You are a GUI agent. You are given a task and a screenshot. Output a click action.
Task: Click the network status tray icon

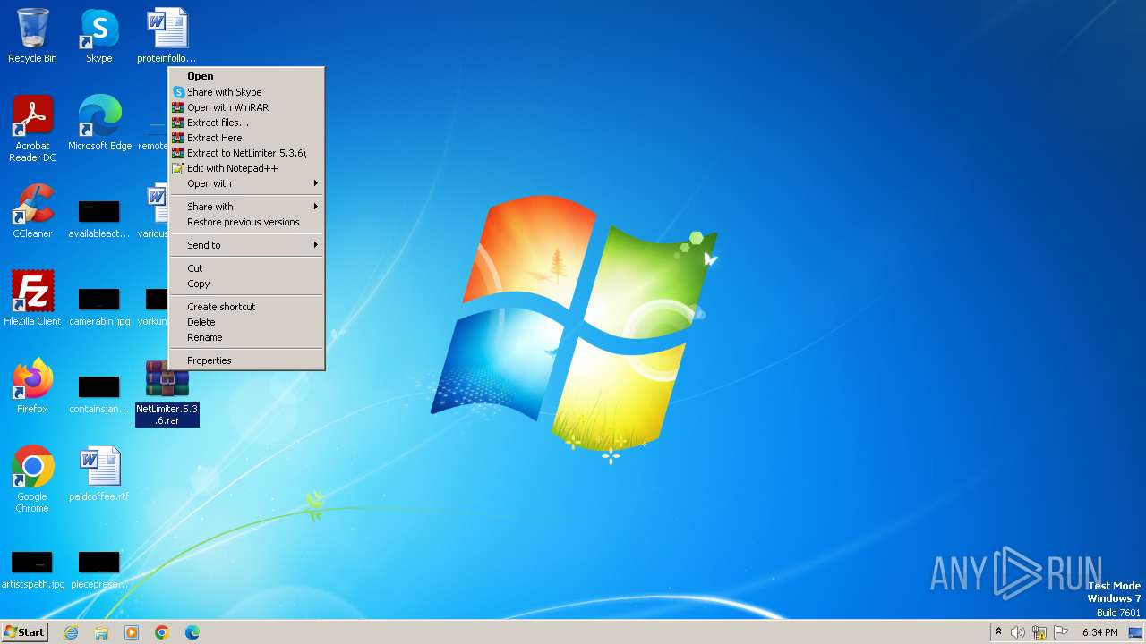pyautogui.click(x=1039, y=632)
